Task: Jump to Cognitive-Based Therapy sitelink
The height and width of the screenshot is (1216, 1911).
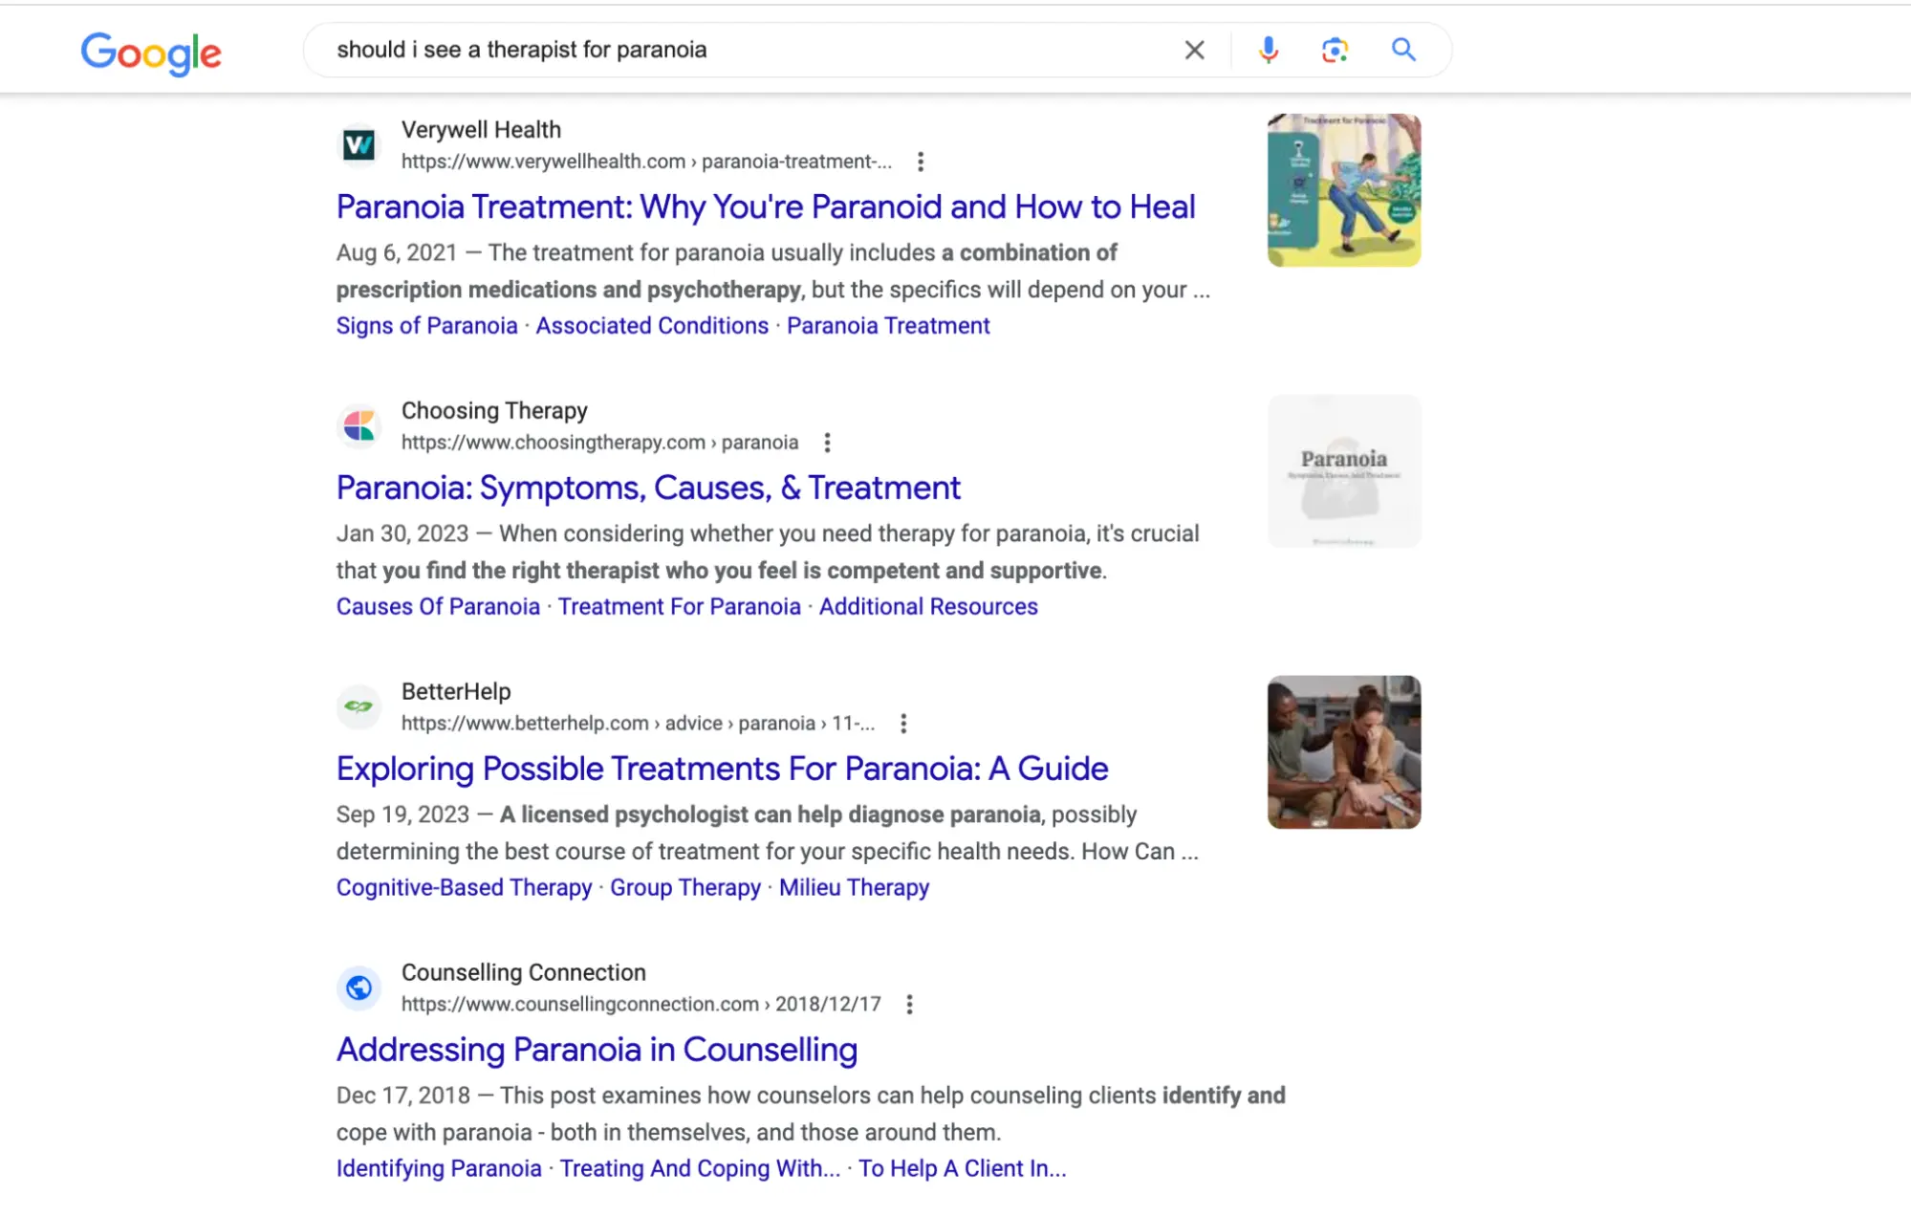Action: [464, 888]
